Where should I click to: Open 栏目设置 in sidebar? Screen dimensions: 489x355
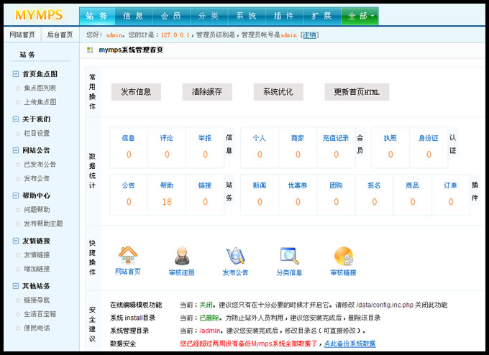(37, 134)
